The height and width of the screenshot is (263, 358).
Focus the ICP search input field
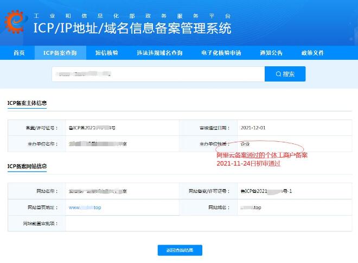[157, 74]
